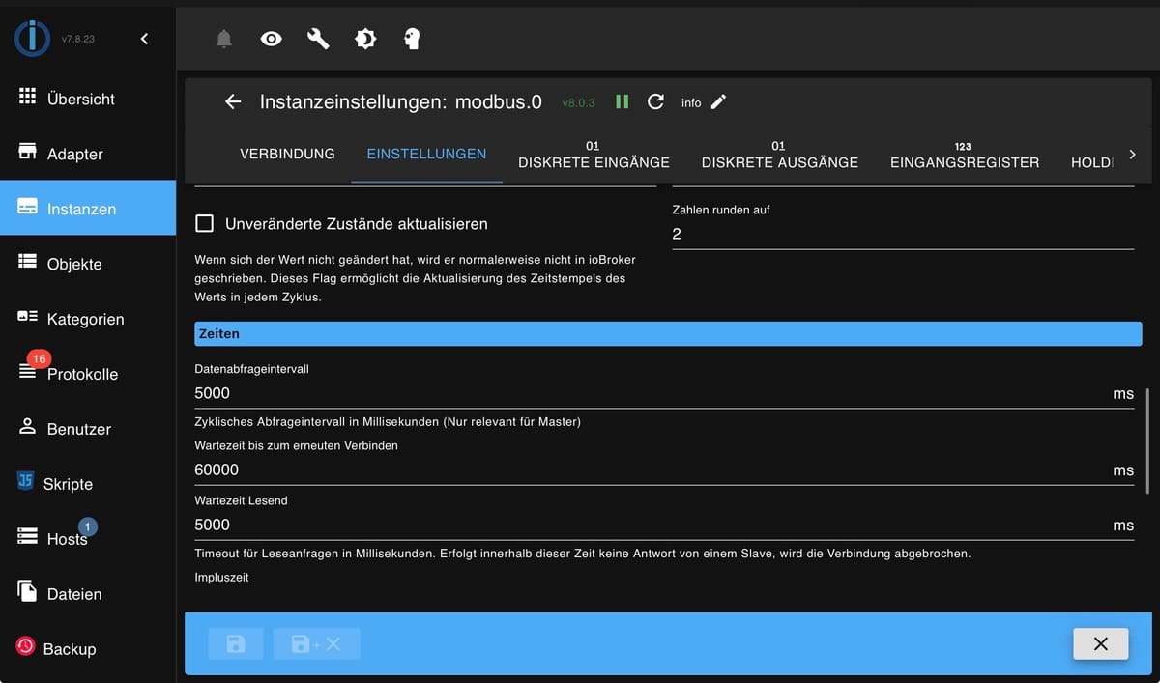Restart the instance with reload icon
Image resolution: width=1160 pixels, height=683 pixels.
[655, 101]
